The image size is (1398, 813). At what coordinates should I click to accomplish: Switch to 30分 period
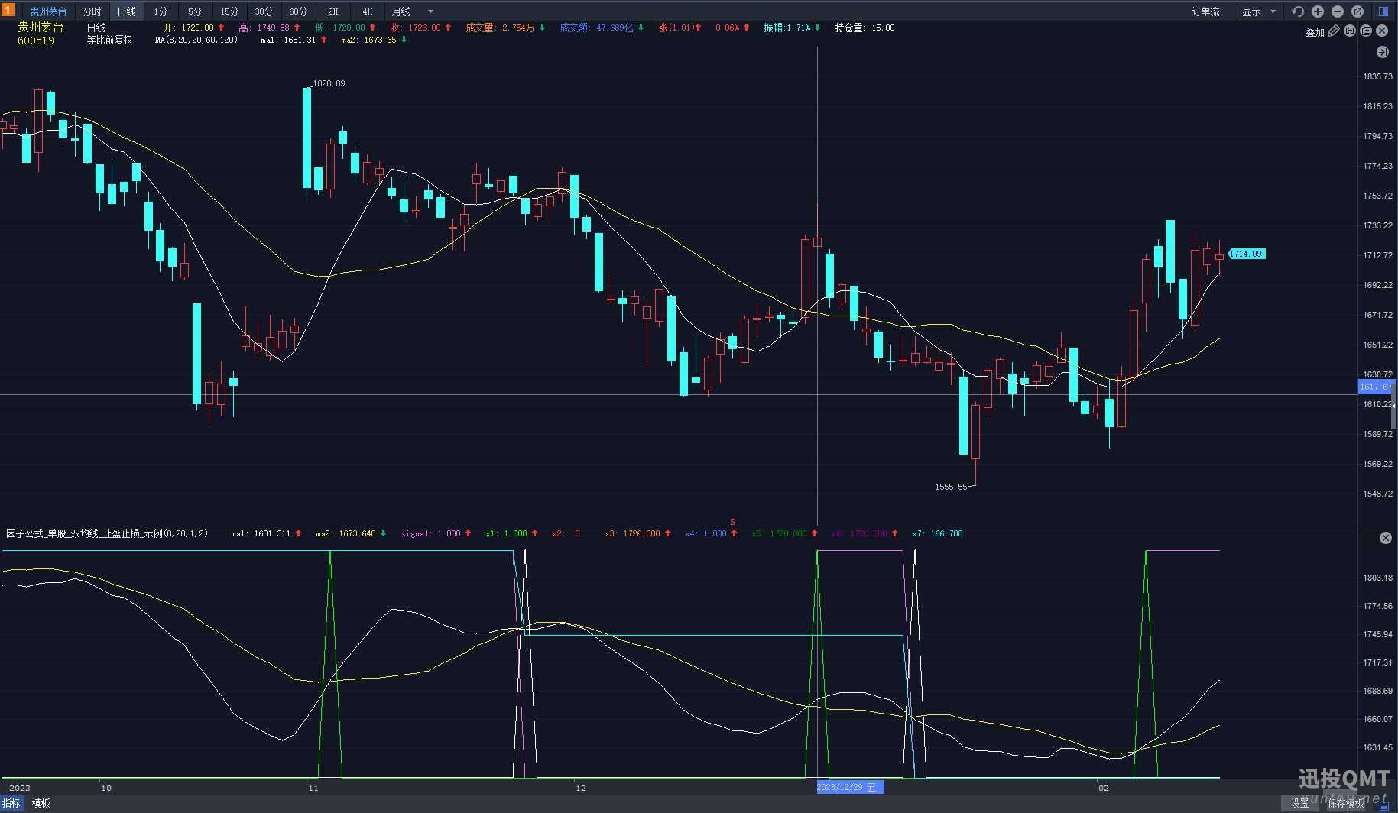264,11
